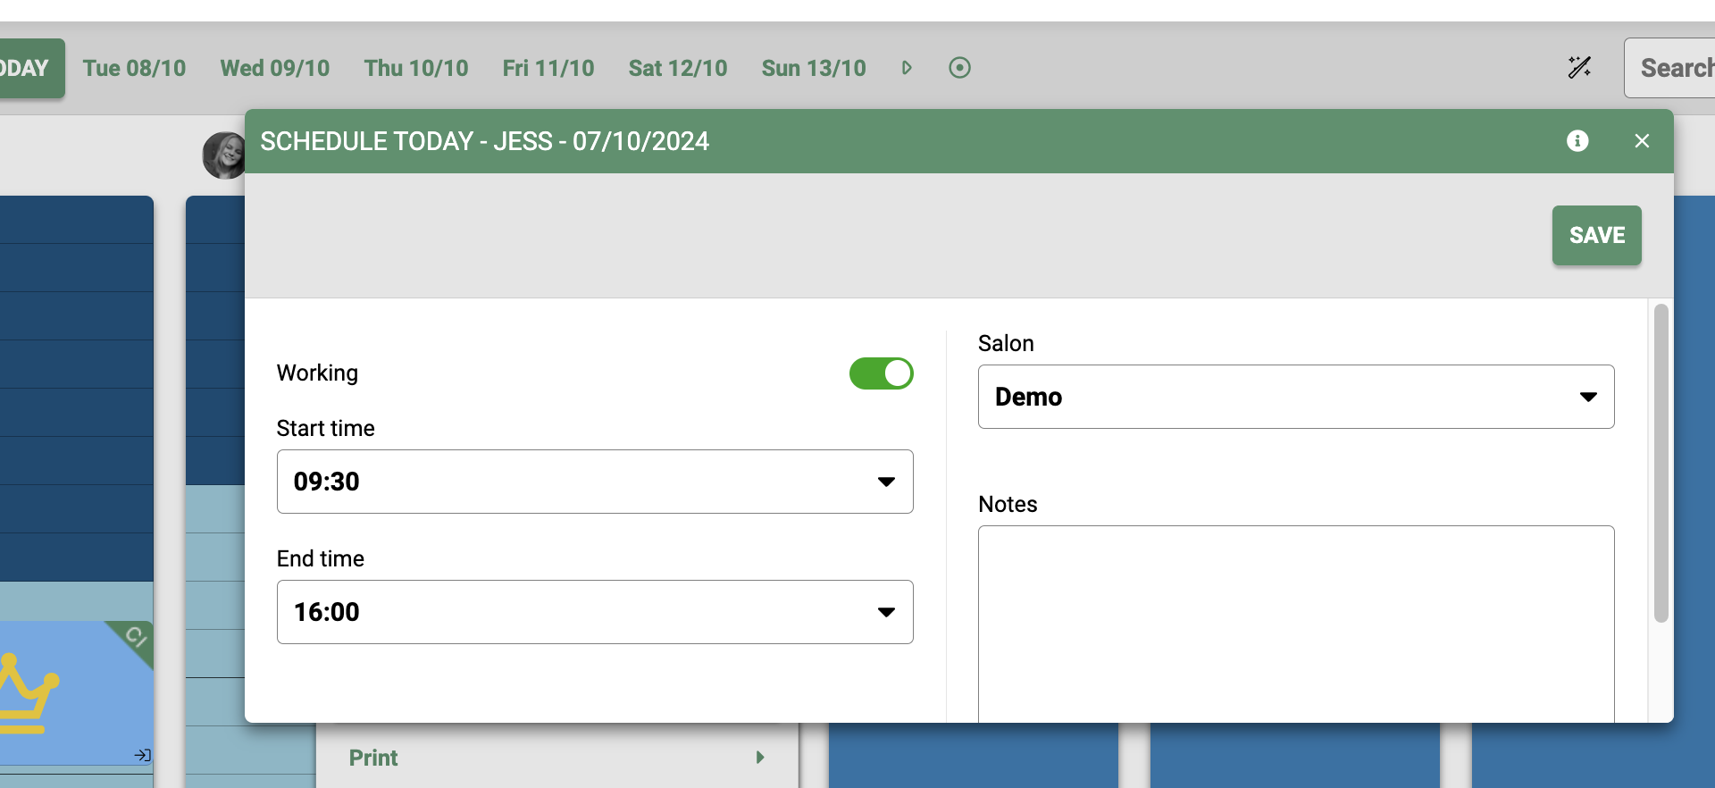Click the next week arrow icon
This screenshot has height=788, width=1715.
(907, 68)
